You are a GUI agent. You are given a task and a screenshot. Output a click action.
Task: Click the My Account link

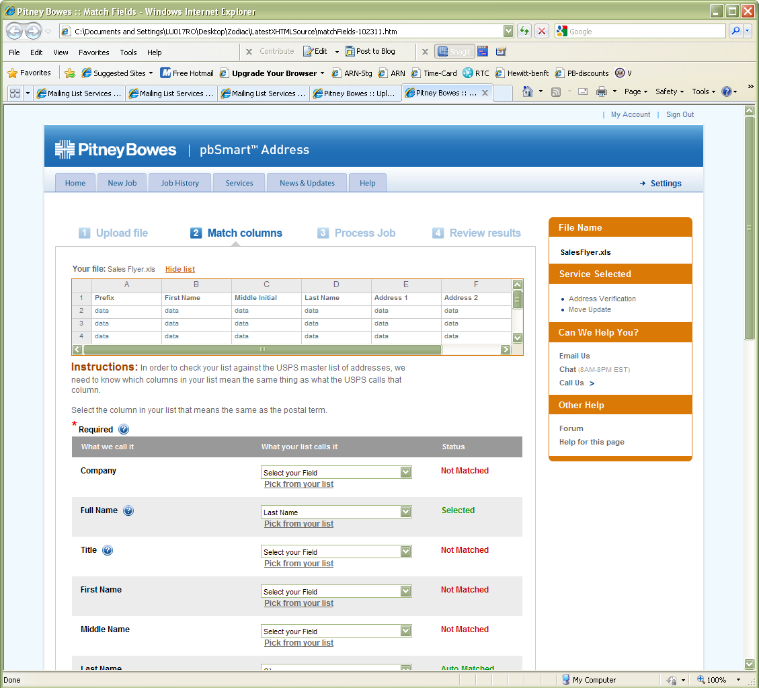[630, 115]
